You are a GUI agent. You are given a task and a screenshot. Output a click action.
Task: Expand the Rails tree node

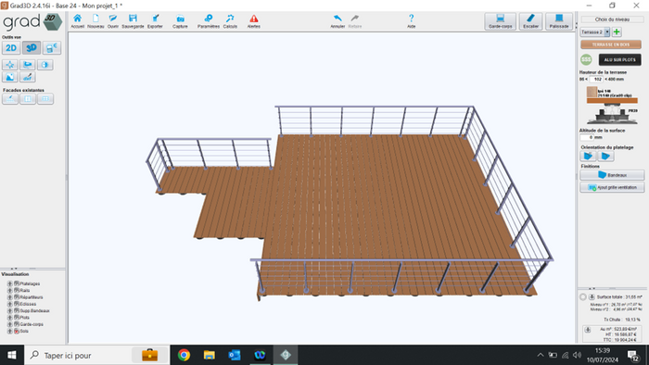pos(9,291)
